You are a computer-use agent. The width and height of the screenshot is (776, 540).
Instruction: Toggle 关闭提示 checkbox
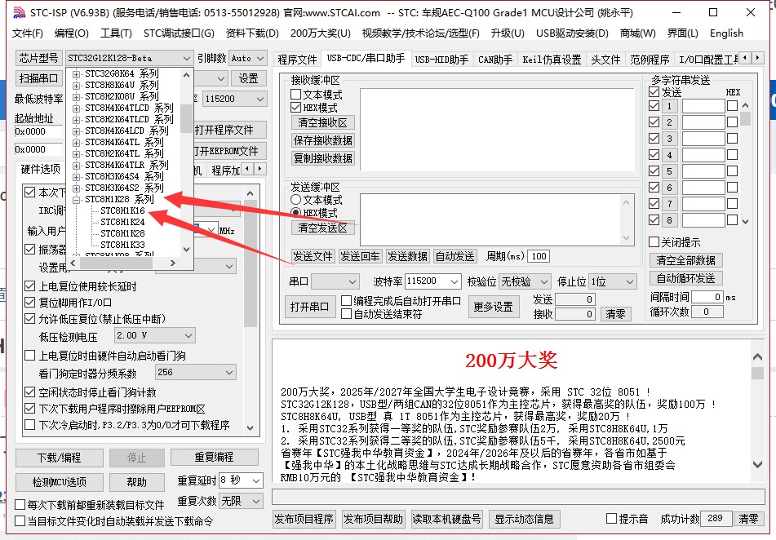[x=654, y=242]
